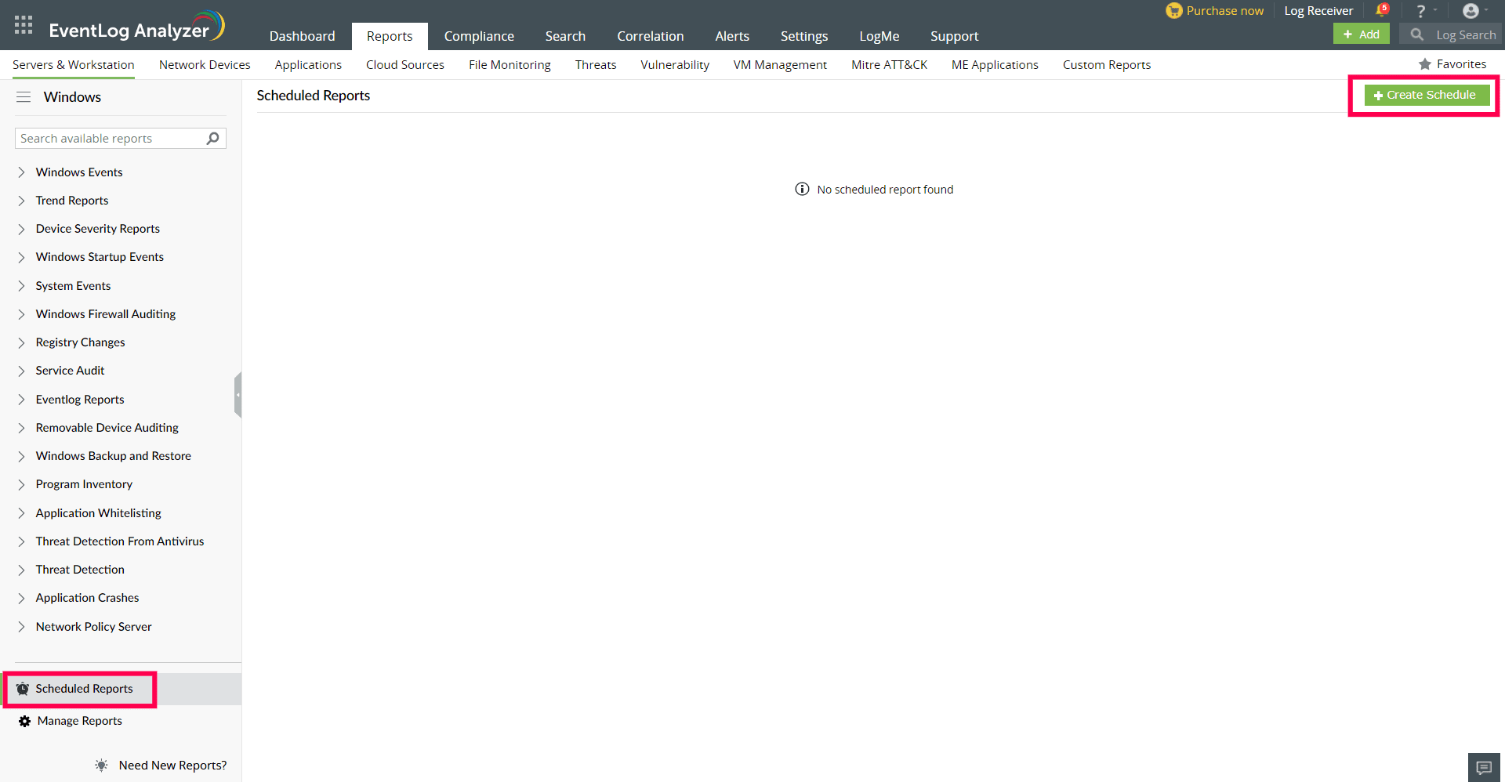Select the Applications sub-tab

click(x=308, y=65)
